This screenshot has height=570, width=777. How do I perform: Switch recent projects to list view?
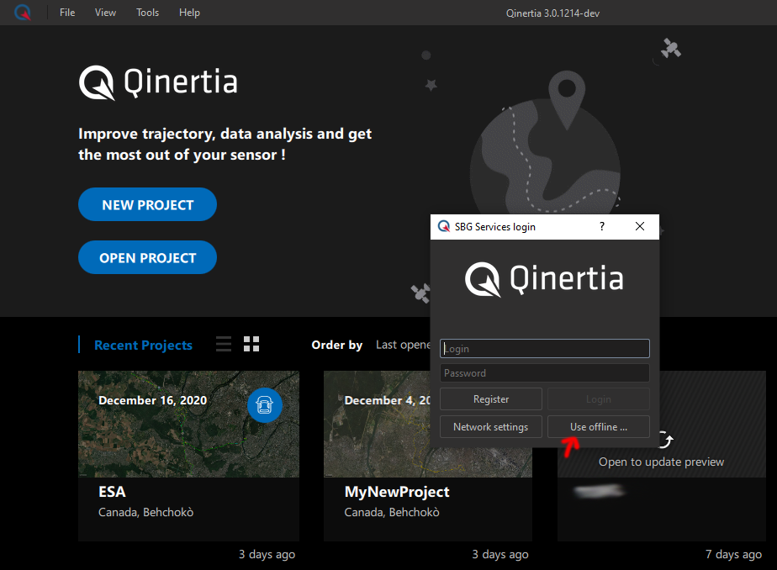click(x=224, y=344)
